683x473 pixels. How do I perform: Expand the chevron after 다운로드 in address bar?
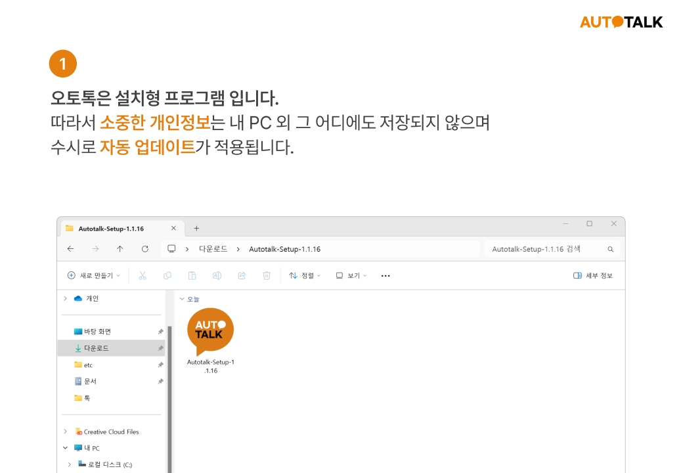238,249
